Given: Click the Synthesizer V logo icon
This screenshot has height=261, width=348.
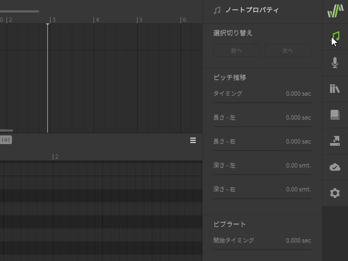Looking at the screenshot, I should point(335,10).
